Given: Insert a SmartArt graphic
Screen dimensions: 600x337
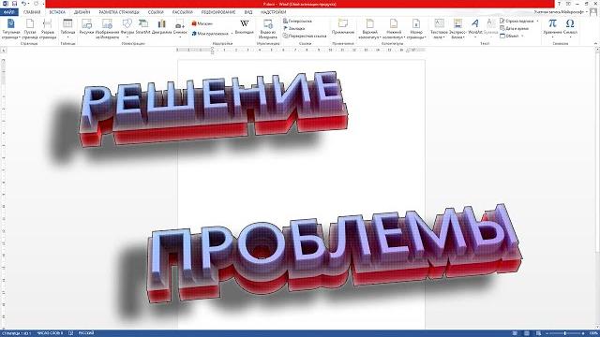Looking at the screenshot, I should [x=143, y=27].
